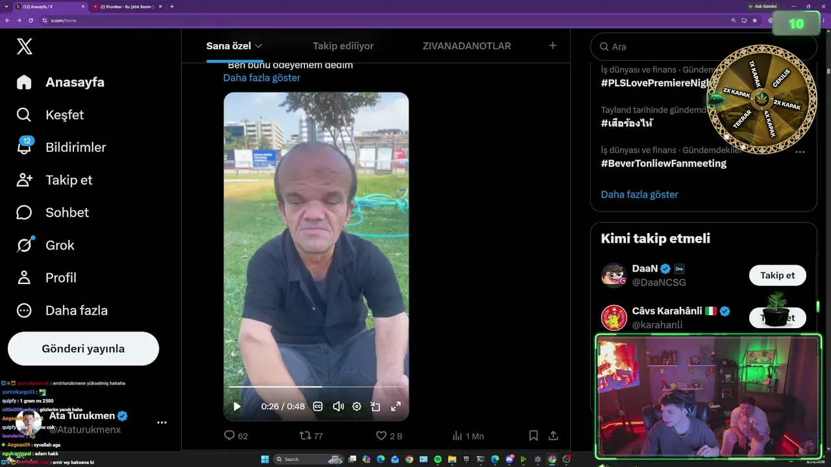Image resolution: width=831 pixels, height=467 pixels.
Task: Open the #เสือร้องไห้ trend
Action: pyautogui.click(x=627, y=123)
